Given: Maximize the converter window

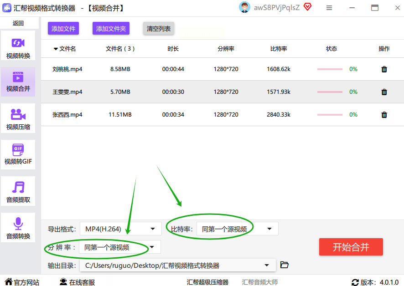Looking at the screenshot, I should [375, 8].
